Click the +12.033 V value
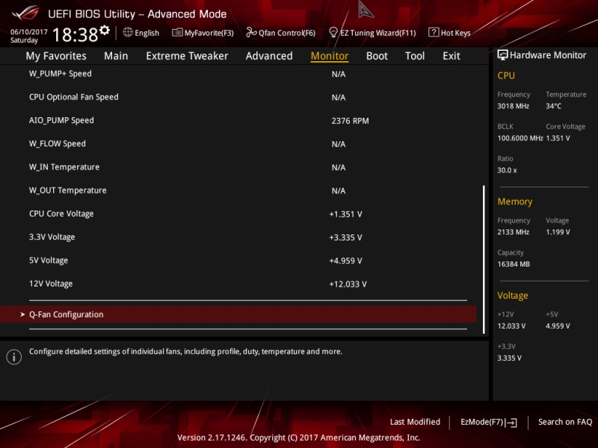This screenshot has width=598, height=448. tap(348, 284)
